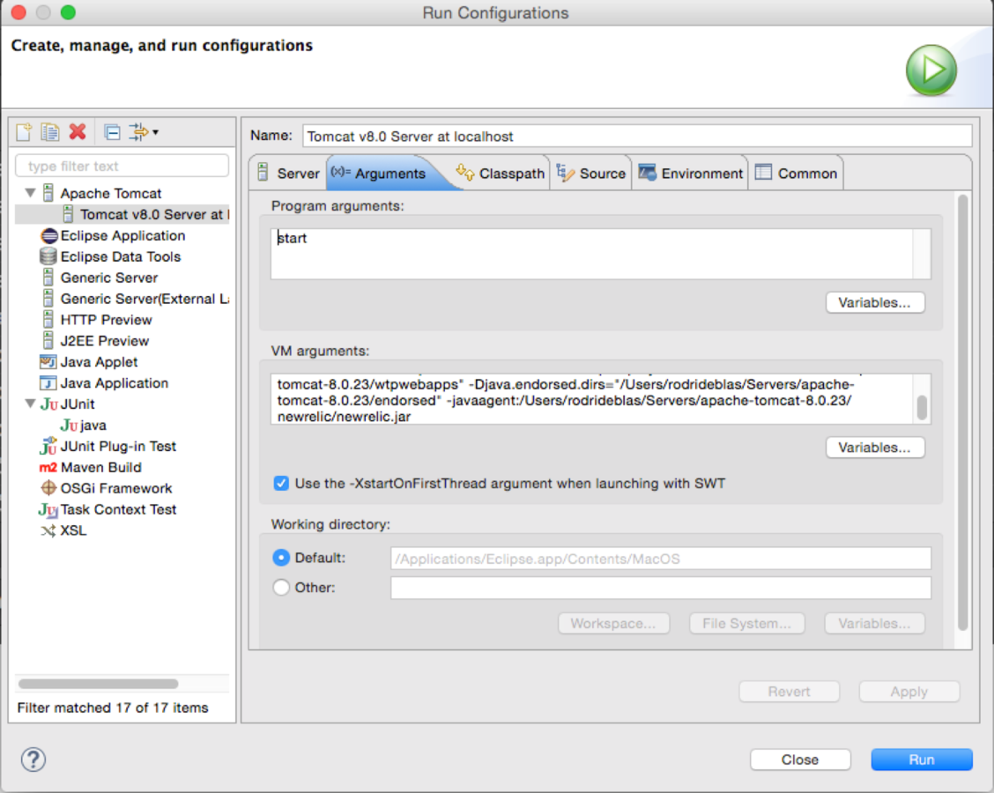Click the OSGi Framework icon
This screenshot has width=994, height=793.
[x=48, y=488]
